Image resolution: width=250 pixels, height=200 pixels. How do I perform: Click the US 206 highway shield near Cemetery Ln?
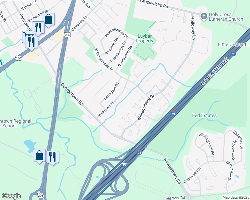point(68,35)
